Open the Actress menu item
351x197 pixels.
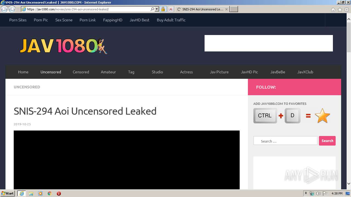pyautogui.click(x=186, y=72)
